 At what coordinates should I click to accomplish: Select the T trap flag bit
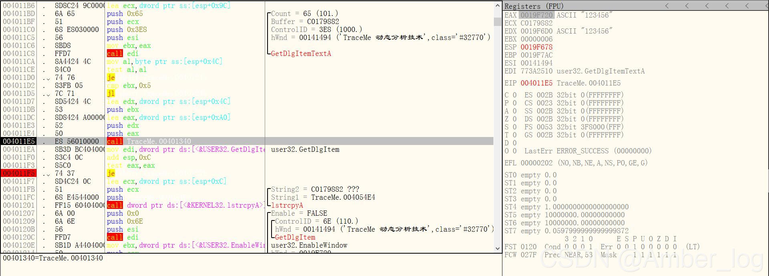(515, 135)
